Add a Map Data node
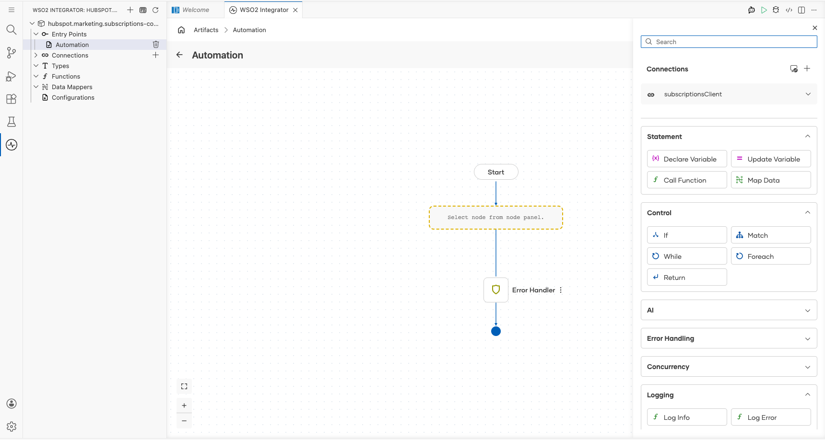 pyautogui.click(x=771, y=180)
